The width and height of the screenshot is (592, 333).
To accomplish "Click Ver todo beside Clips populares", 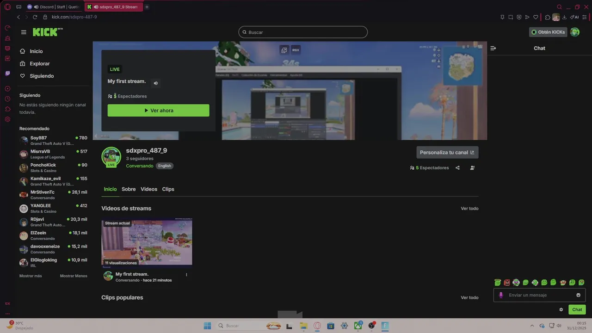I will (x=469, y=298).
